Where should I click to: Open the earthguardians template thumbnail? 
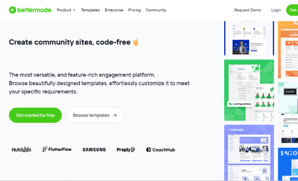[249, 90]
